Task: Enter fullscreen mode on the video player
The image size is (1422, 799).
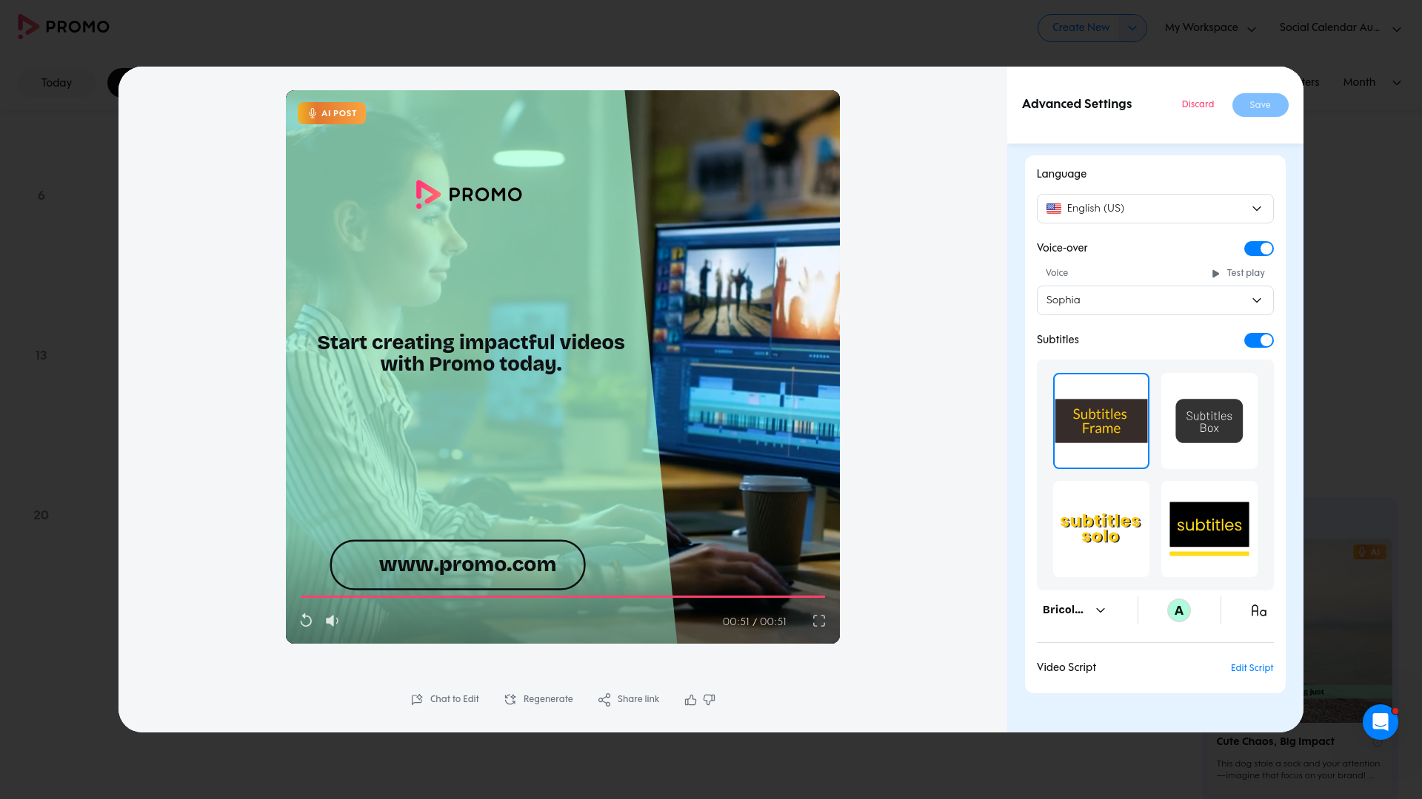Action: (818, 621)
